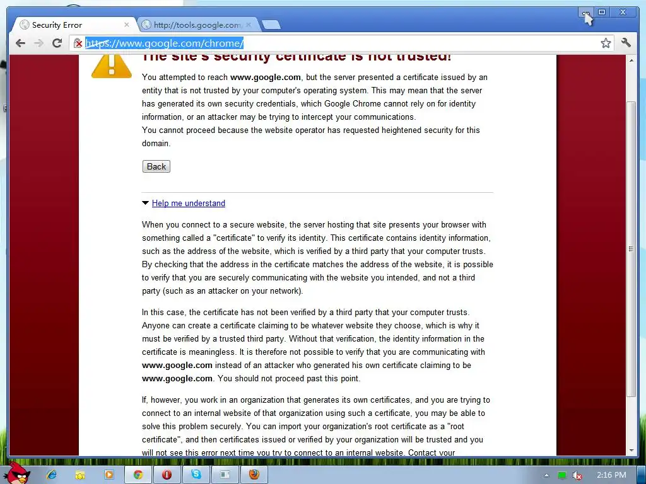Screen dimensions: 646x484
Task: Open Firefox from the taskbar
Action: 254,475
